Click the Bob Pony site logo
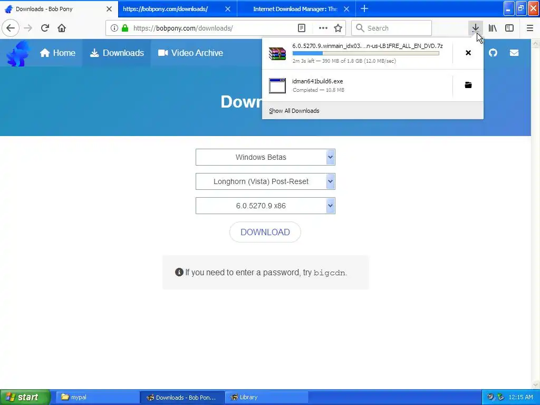Viewport: 540px width, 405px height. 17,53
